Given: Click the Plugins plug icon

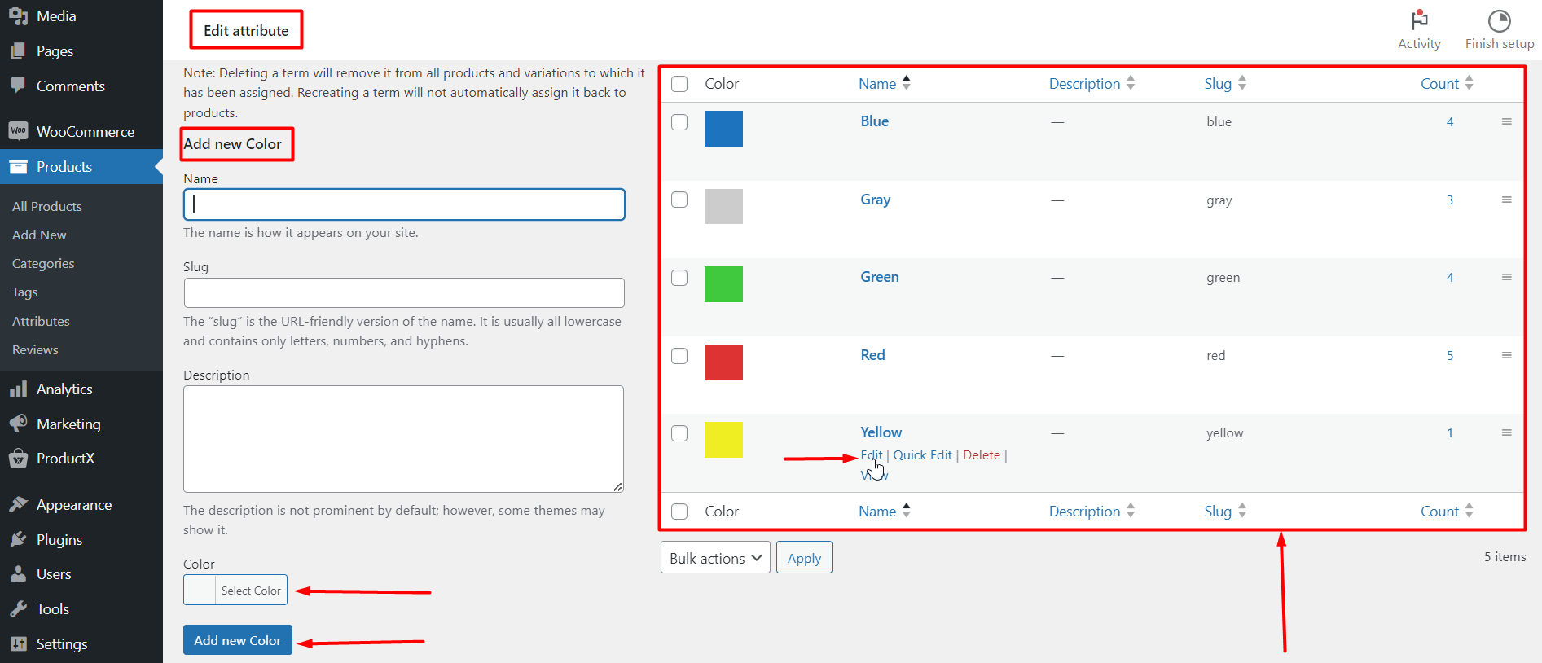Looking at the screenshot, I should pyautogui.click(x=18, y=539).
